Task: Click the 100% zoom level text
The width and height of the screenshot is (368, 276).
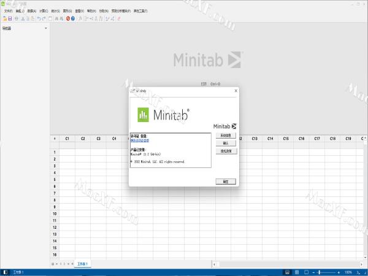Action: [348, 272]
